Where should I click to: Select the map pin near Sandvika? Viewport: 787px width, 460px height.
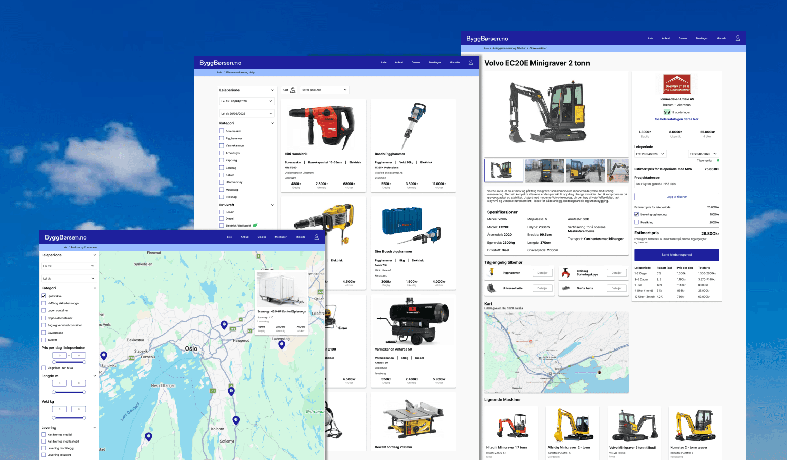click(x=104, y=355)
